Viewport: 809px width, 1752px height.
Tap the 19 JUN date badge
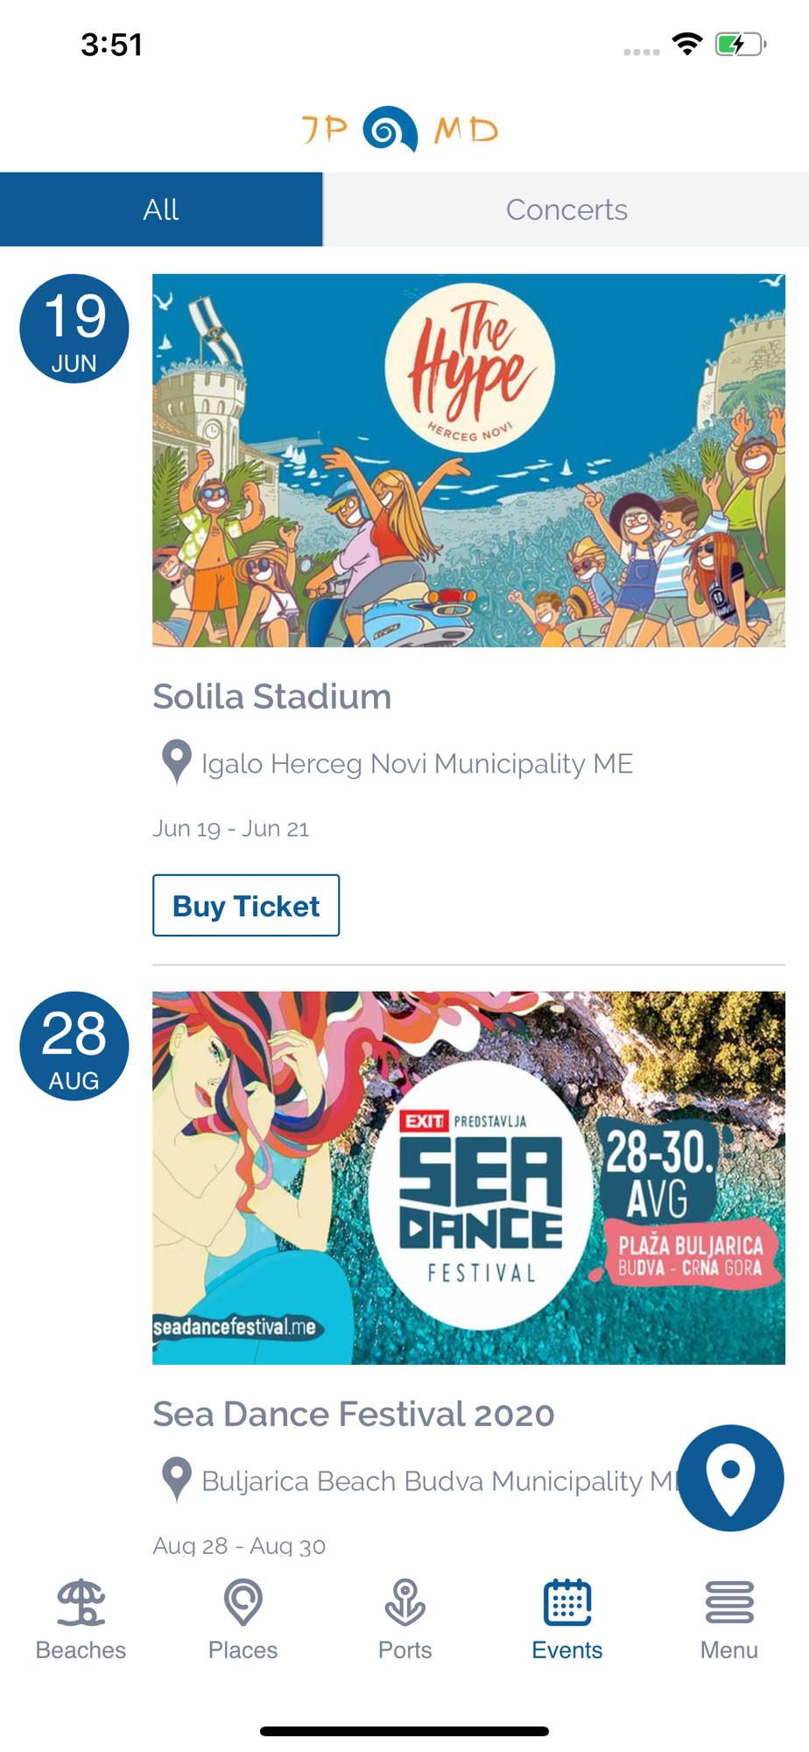pos(74,328)
